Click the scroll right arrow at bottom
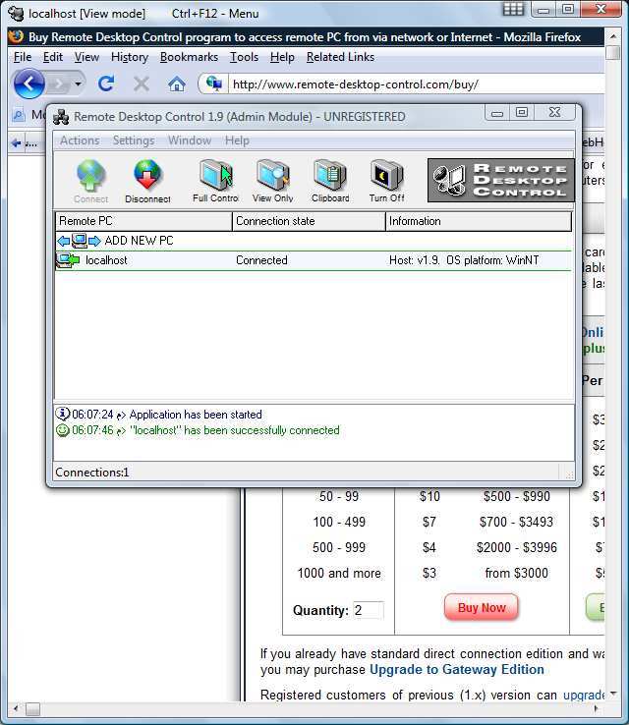 coord(597,708)
